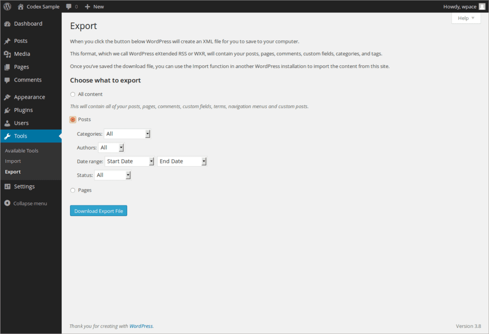Click the Settings wrench-and-sliders icon
The height and width of the screenshot is (334, 489).
point(7,186)
